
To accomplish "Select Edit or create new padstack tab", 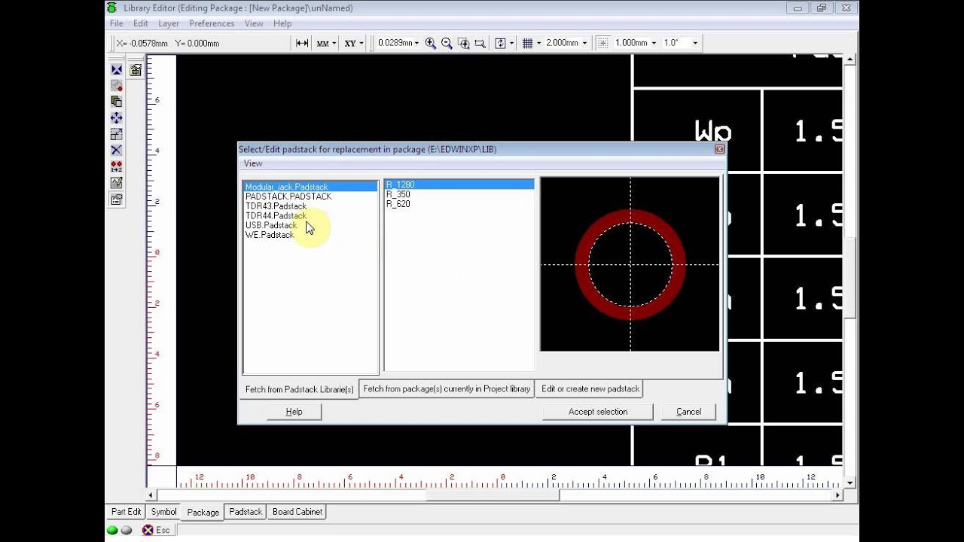I will [x=590, y=389].
